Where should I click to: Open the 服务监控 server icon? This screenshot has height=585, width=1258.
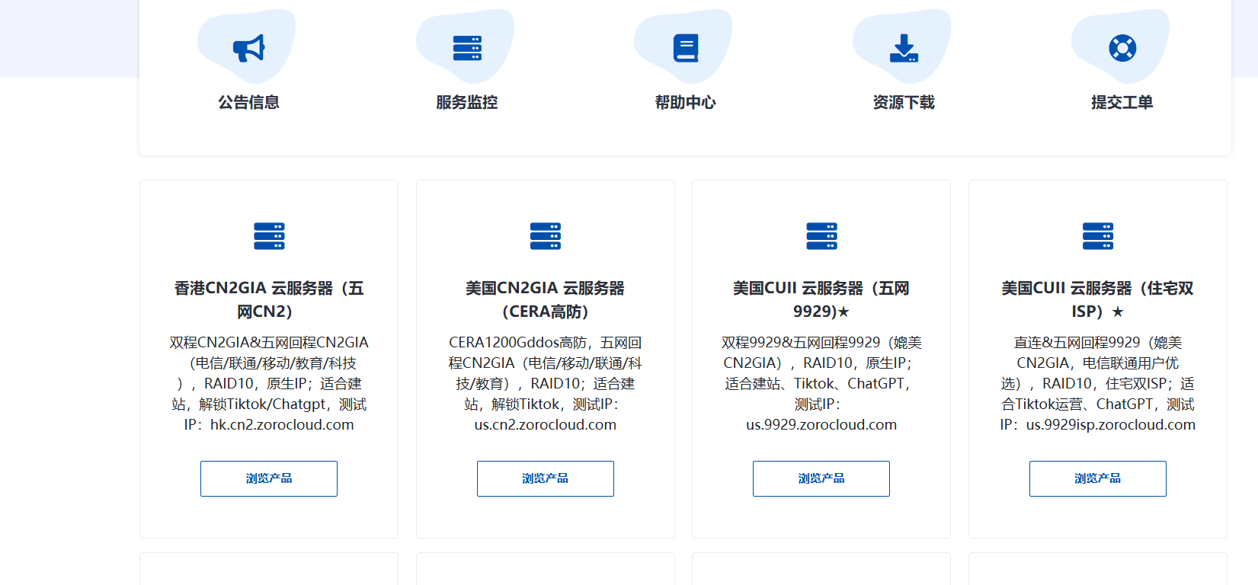[467, 48]
